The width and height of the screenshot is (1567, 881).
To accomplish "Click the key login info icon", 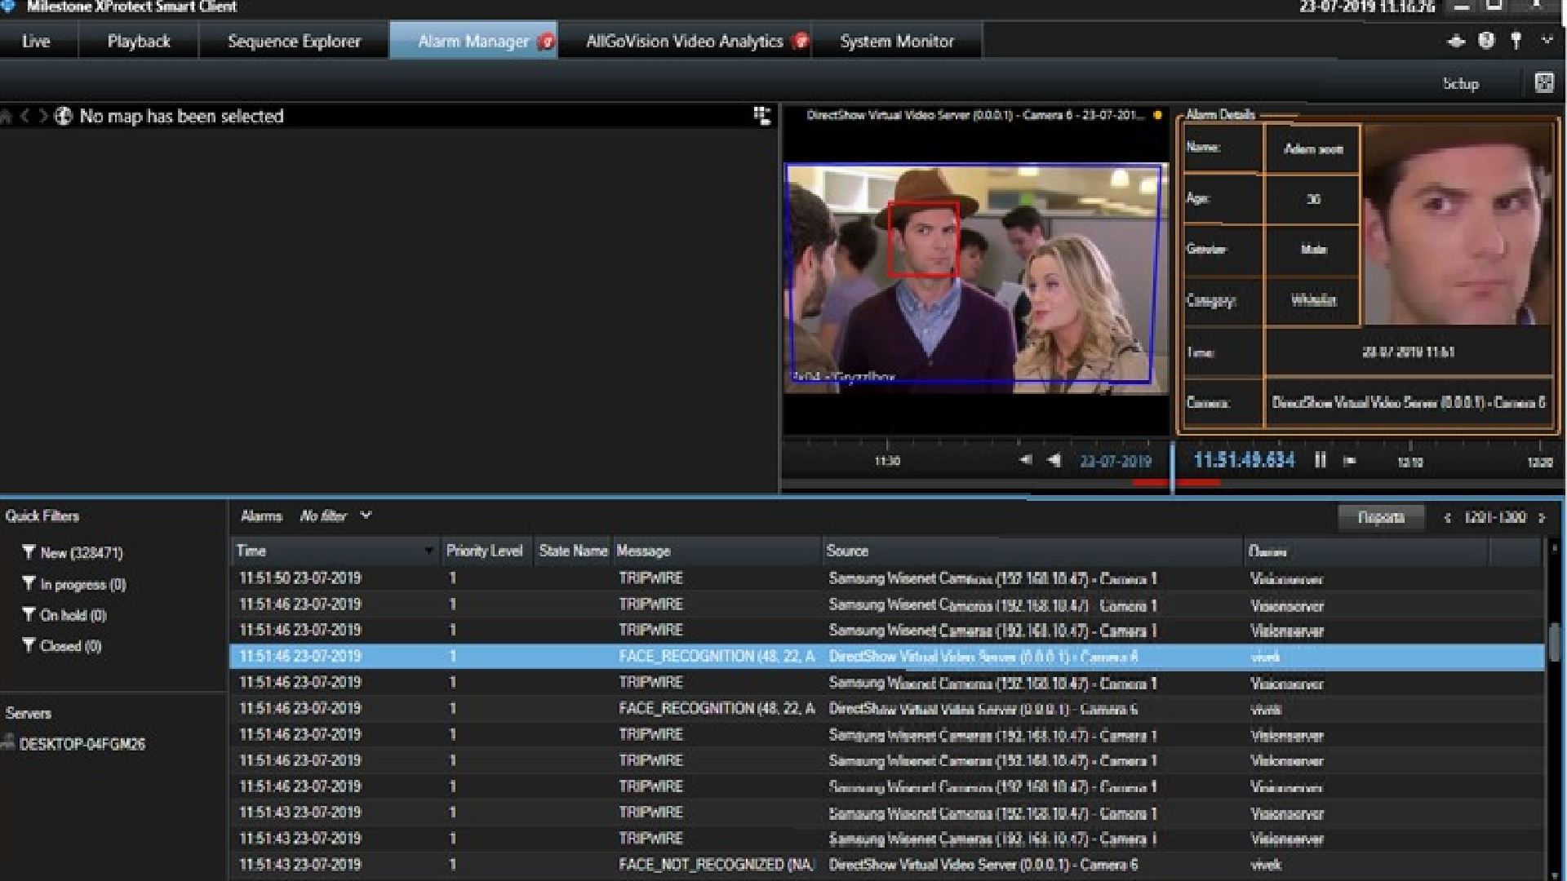I will coord(1516,41).
